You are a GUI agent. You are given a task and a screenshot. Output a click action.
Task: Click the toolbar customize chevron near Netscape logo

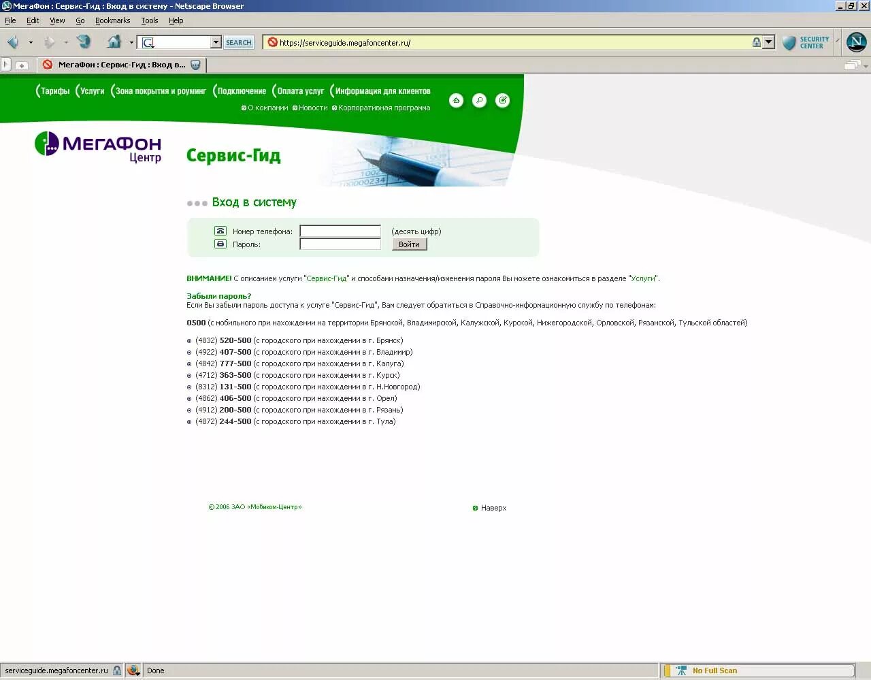(x=838, y=40)
